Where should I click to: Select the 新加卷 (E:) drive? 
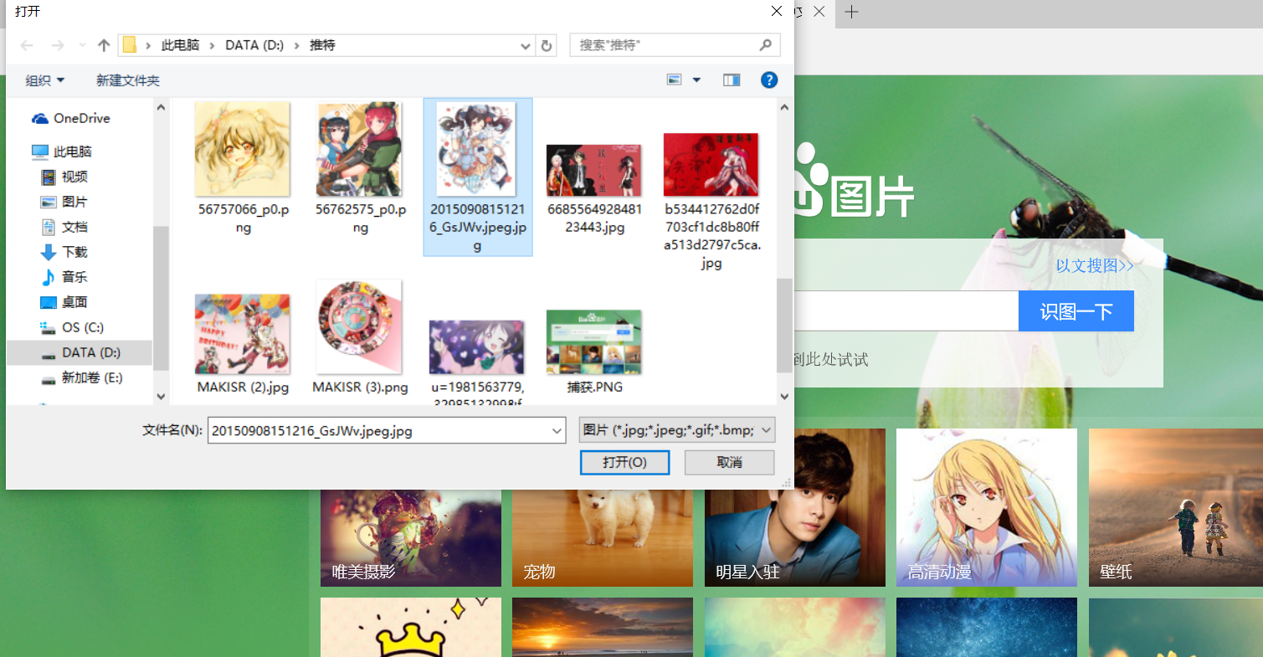pos(82,377)
